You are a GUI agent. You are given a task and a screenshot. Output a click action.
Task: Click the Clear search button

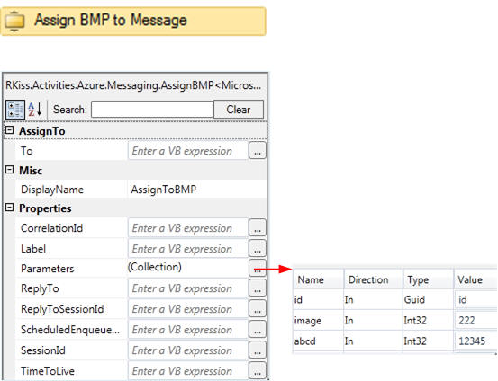239,110
